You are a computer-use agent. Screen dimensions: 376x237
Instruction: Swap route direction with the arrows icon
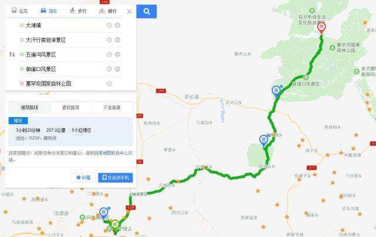(x=12, y=54)
